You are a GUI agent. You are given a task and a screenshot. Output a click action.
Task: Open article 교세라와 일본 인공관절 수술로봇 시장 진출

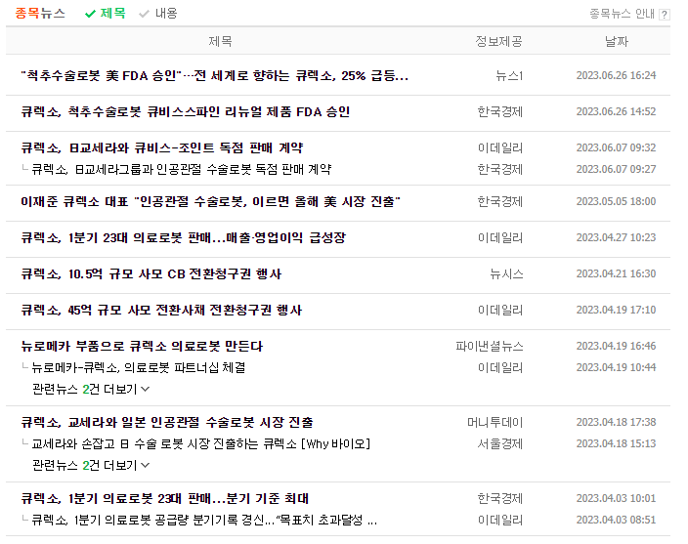point(167,422)
